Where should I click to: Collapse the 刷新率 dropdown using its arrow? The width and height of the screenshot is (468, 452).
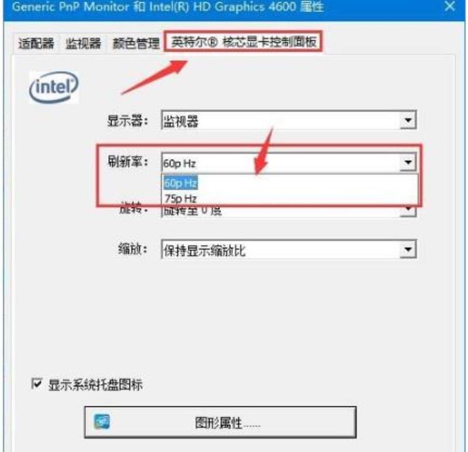[408, 163]
